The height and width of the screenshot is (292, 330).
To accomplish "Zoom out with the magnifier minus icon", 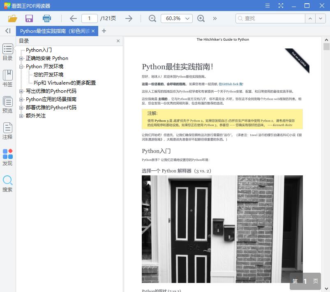I will tap(152, 18).
